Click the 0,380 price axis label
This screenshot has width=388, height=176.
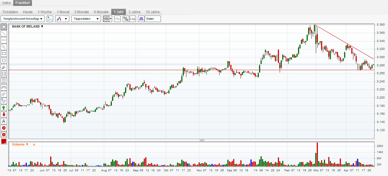coord(380,25)
